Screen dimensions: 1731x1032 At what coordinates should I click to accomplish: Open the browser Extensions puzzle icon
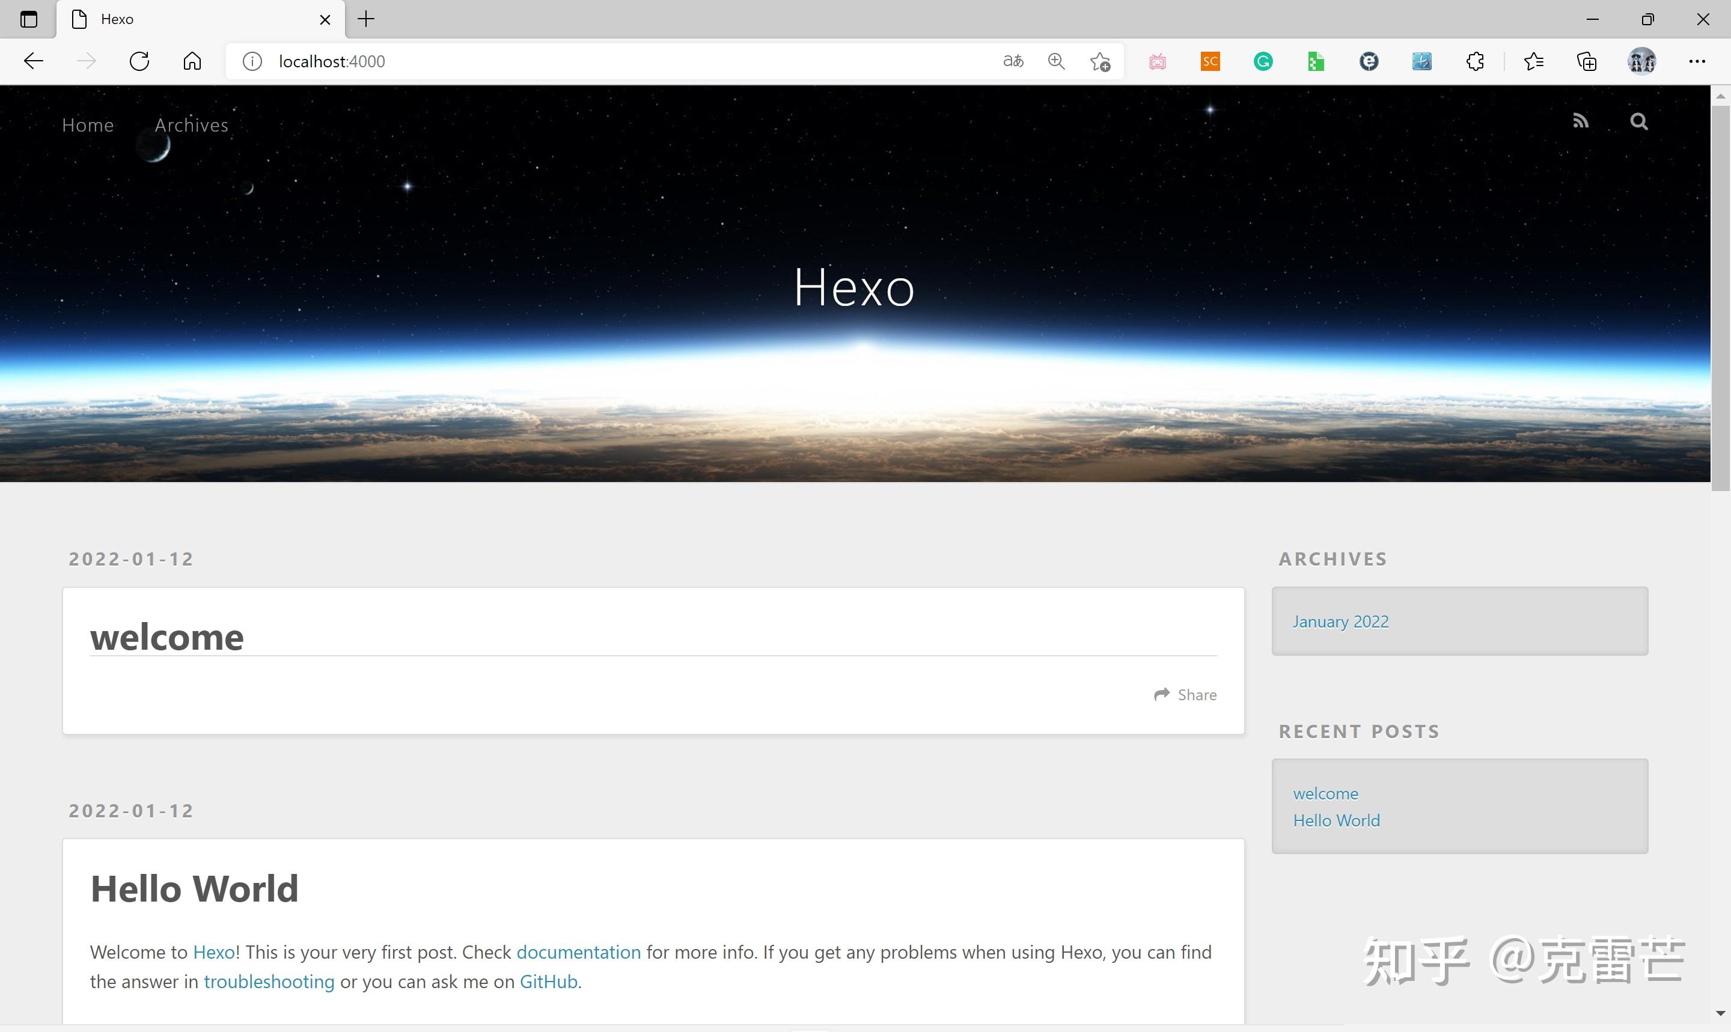coord(1475,61)
